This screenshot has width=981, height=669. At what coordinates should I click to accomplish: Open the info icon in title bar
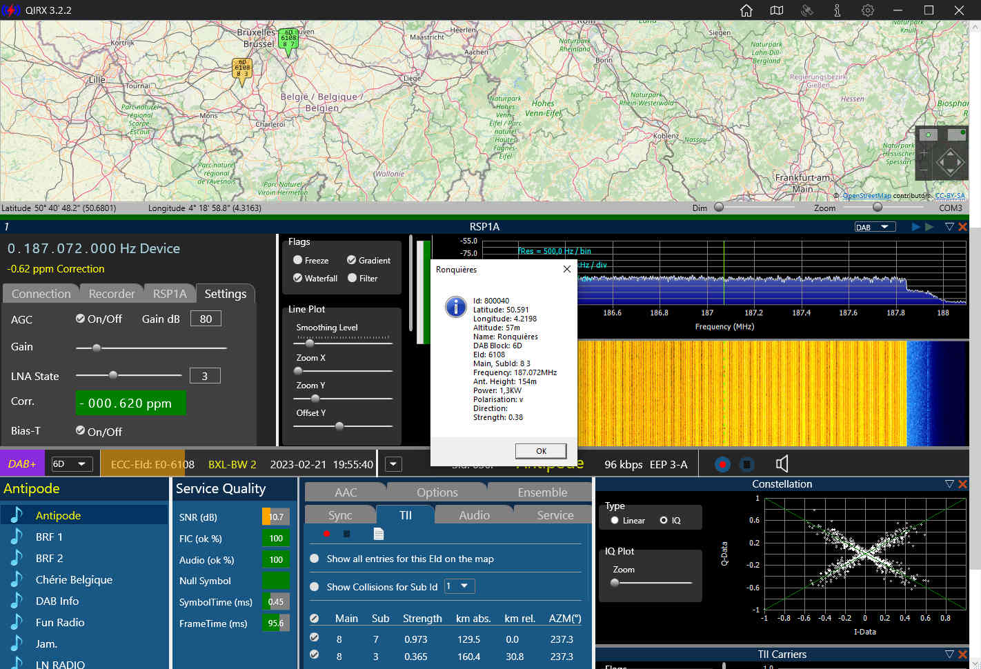click(x=837, y=10)
